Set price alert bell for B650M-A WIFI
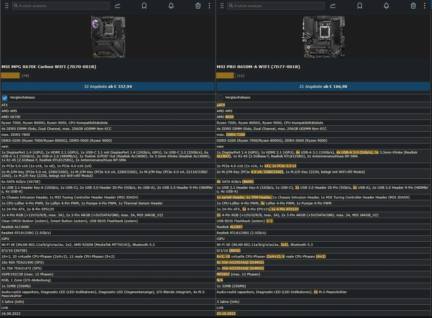Viewport: 432px width, 318px height. pos(386,6)
